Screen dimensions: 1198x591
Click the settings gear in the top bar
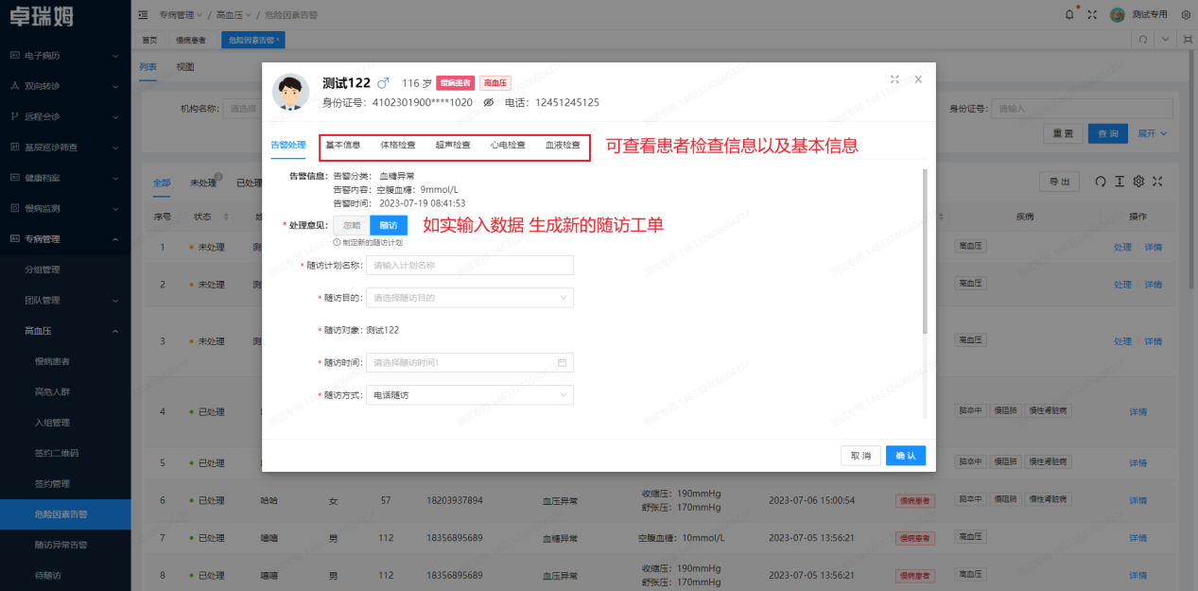point(1186,14)
